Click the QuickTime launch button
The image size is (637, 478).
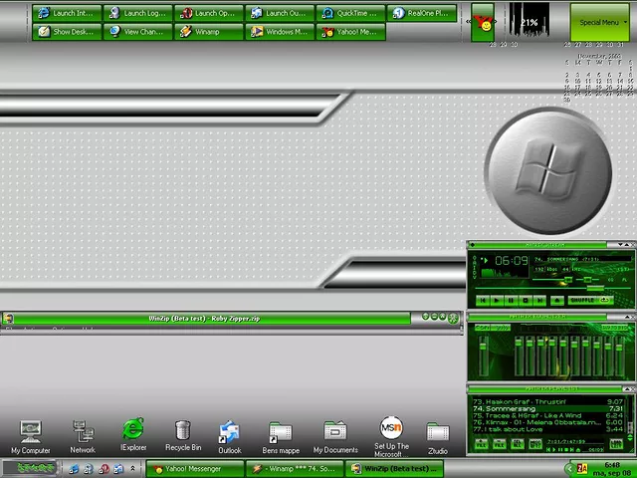tap(350, 13)
